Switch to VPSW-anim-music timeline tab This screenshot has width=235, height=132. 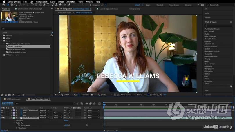14,99
